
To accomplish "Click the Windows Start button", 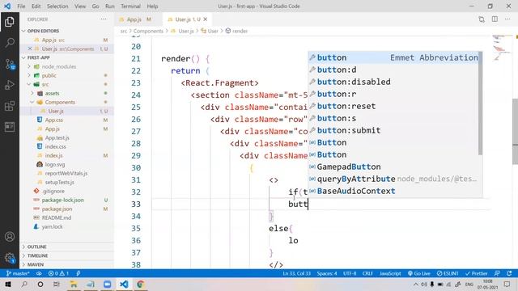I will tap(8, 285).
